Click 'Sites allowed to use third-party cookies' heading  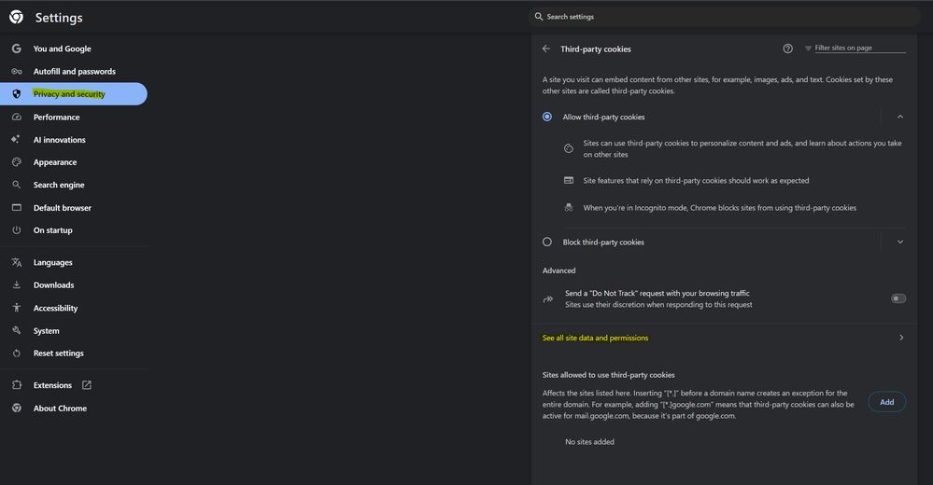click(x=608, y=375)
